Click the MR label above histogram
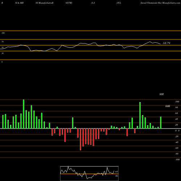 click(x=161, y=94)
